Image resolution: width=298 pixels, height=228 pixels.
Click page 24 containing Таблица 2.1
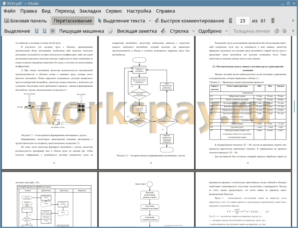[x=243, y=102]
